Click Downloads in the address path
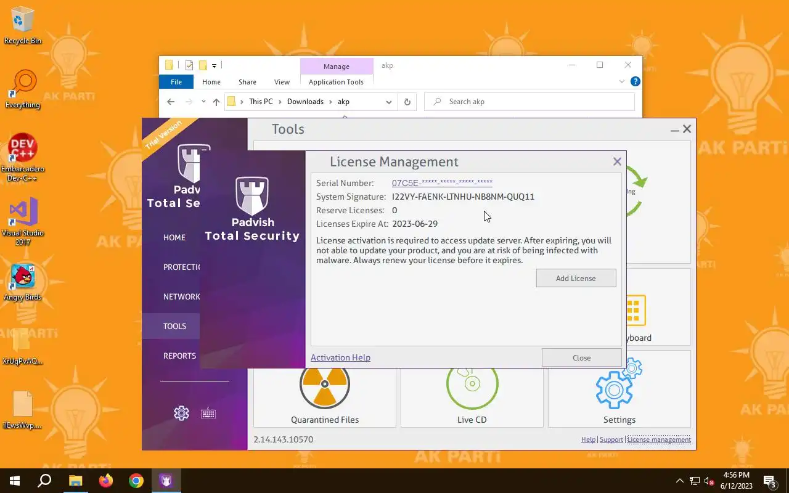The image size is (789, 493). (x=305, y=102)
